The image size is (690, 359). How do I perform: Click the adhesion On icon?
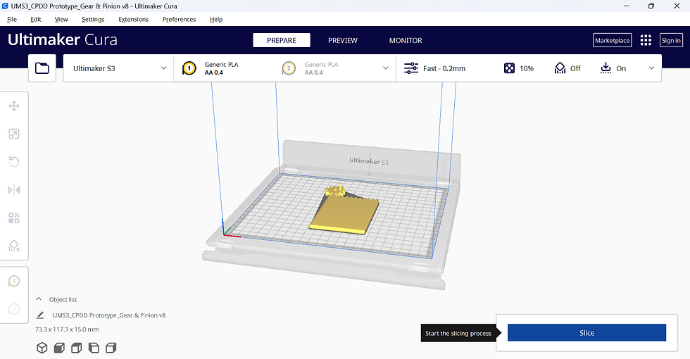[x=606, y=68]
